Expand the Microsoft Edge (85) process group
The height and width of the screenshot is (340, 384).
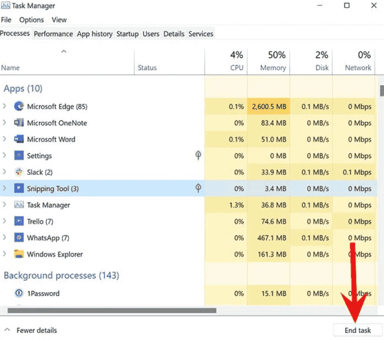click(5, 106)
